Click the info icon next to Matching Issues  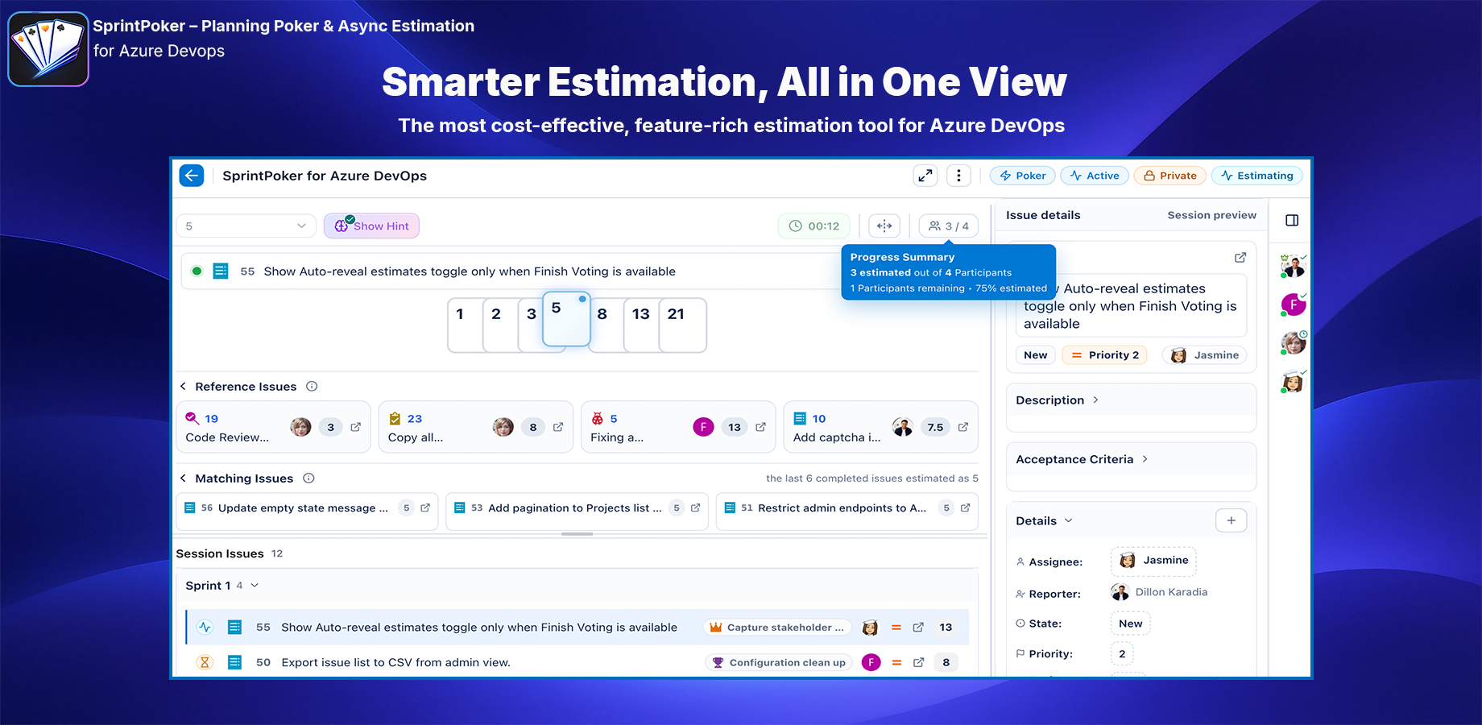(308, 478)
